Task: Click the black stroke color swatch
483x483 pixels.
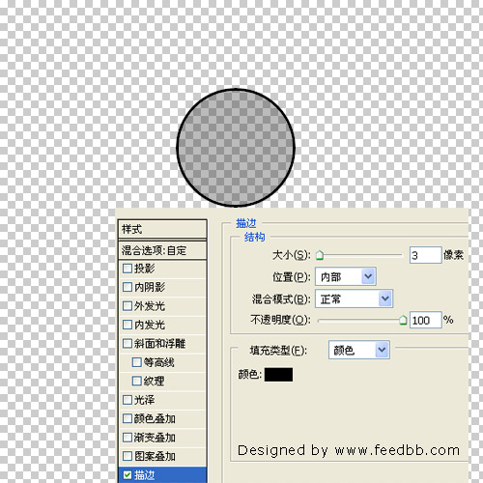Action: [x=278, y=375]
